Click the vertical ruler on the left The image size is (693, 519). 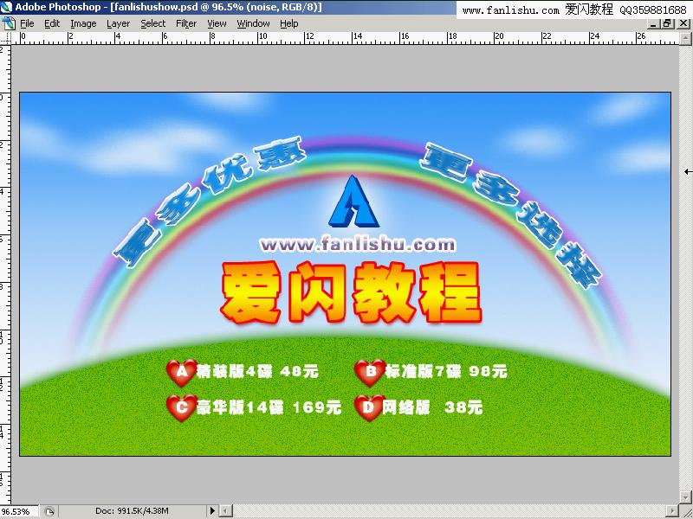[5, 273]
